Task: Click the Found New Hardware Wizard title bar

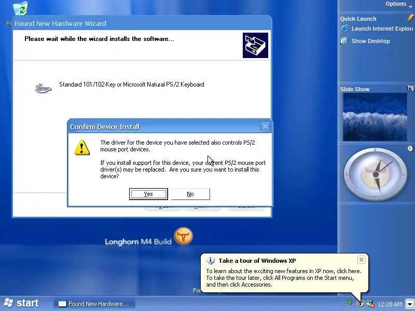Action: point(142,23)
